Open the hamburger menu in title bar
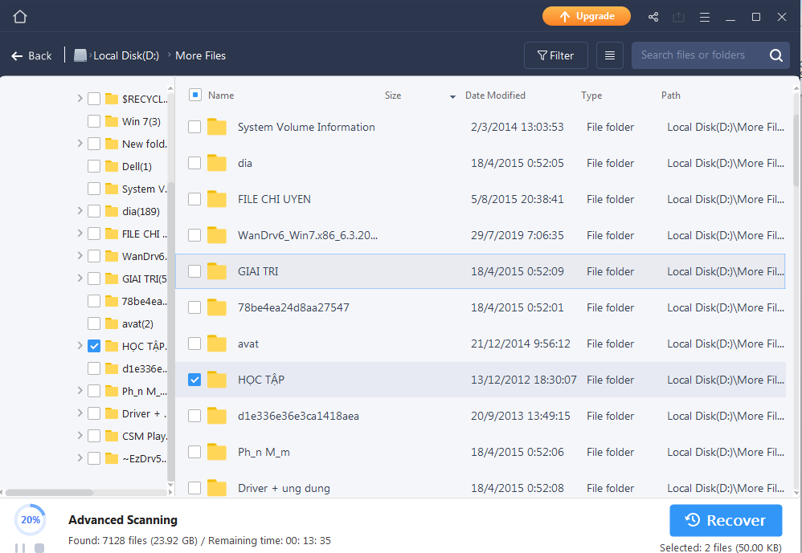 click(705, 17)
